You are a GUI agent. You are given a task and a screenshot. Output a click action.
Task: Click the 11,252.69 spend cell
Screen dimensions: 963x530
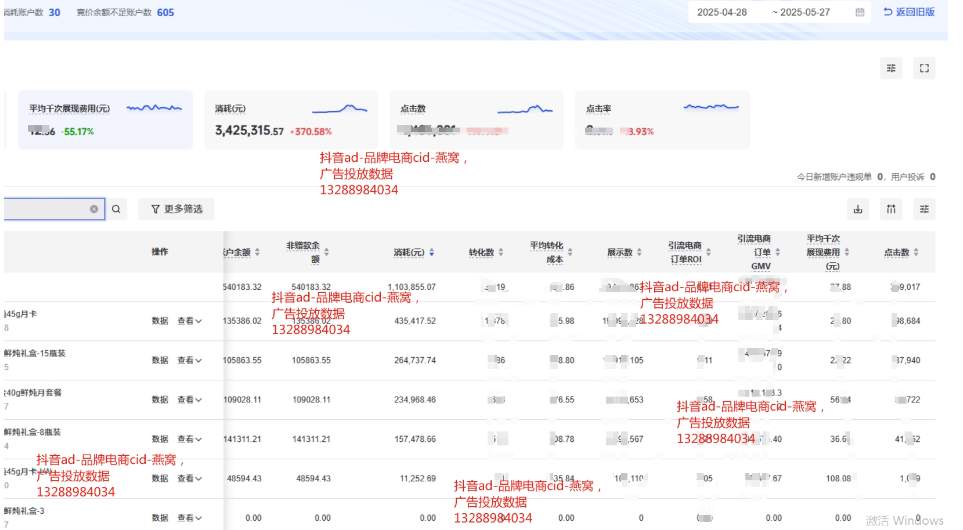point(418,478)
